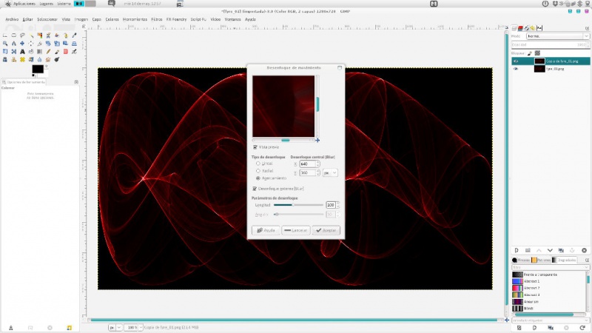Click the foreground color swatch
The width and height of the screenshot is (592, 333).
38,69
